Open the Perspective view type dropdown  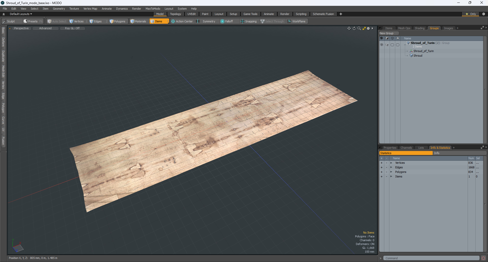tap(21, 28)
